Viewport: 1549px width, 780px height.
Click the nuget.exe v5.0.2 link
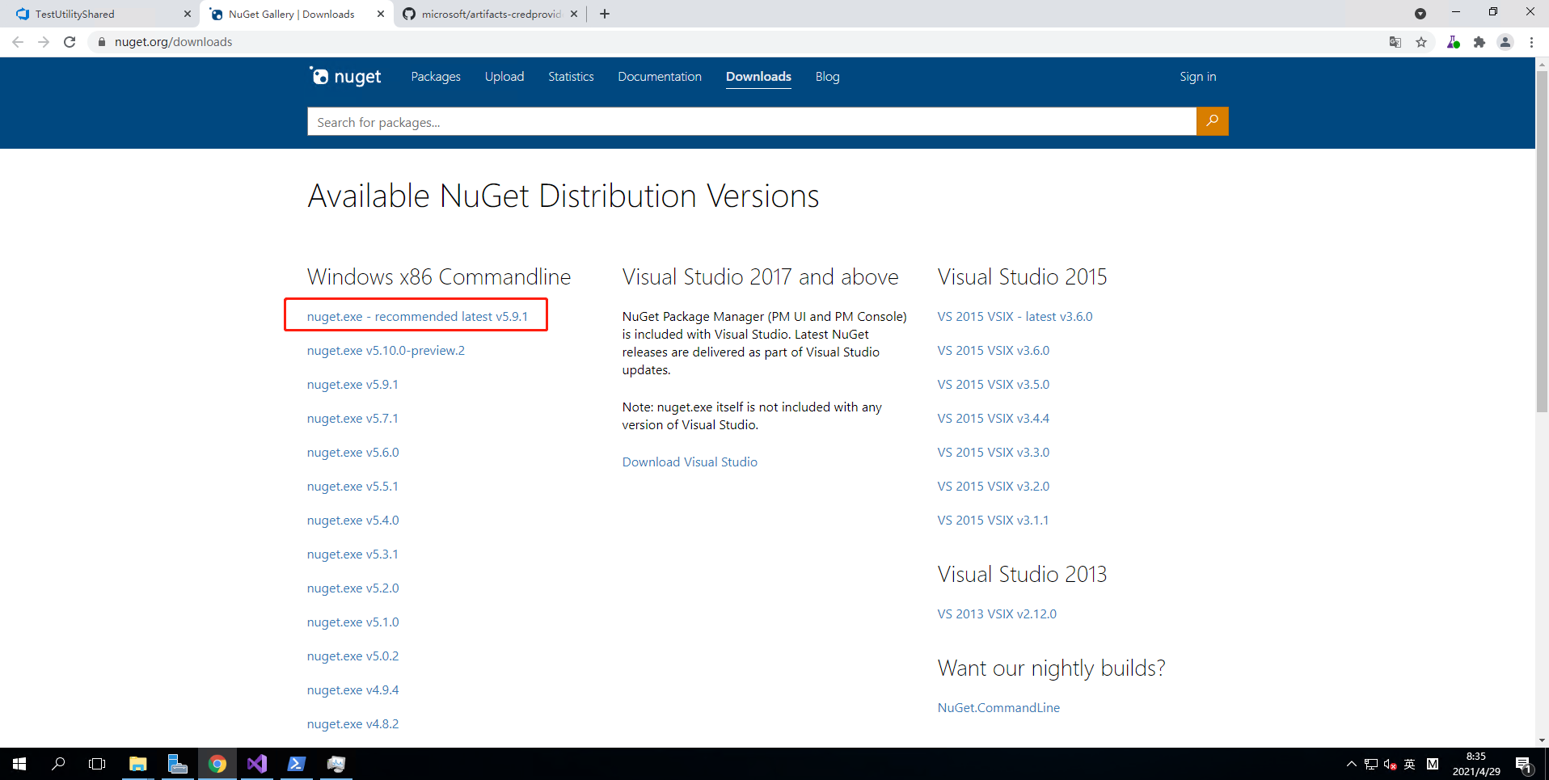click(x=352, y=656)
